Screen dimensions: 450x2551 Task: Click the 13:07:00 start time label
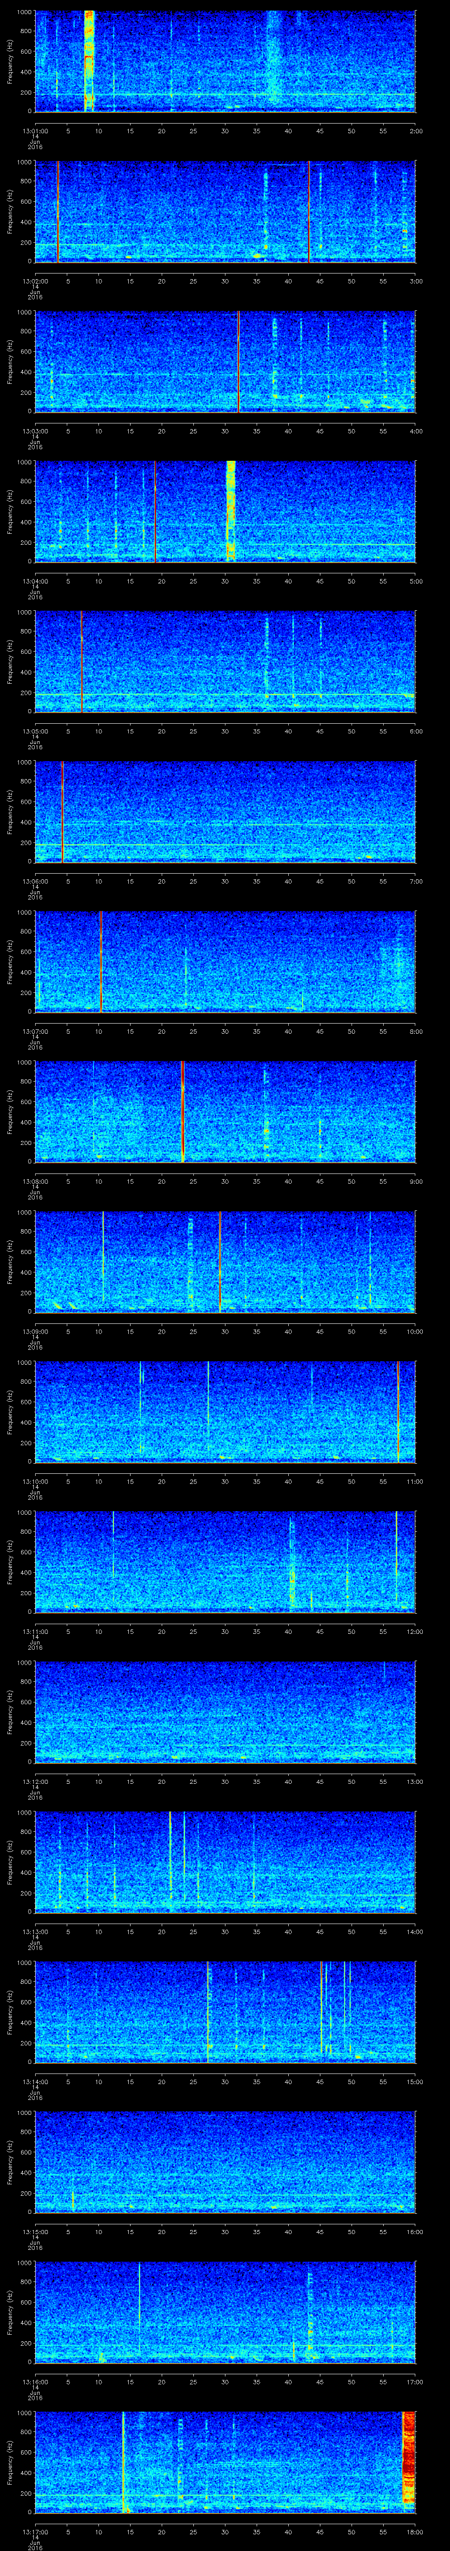click(35, 1031)
